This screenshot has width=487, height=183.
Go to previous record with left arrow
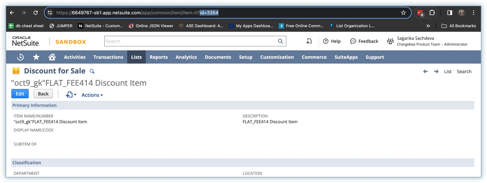click(425, 72)
